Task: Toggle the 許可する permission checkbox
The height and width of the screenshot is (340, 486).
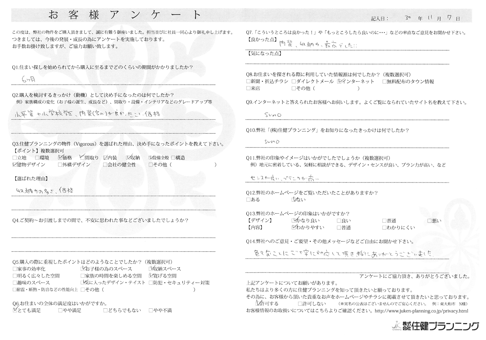Action: pos(258,304)
